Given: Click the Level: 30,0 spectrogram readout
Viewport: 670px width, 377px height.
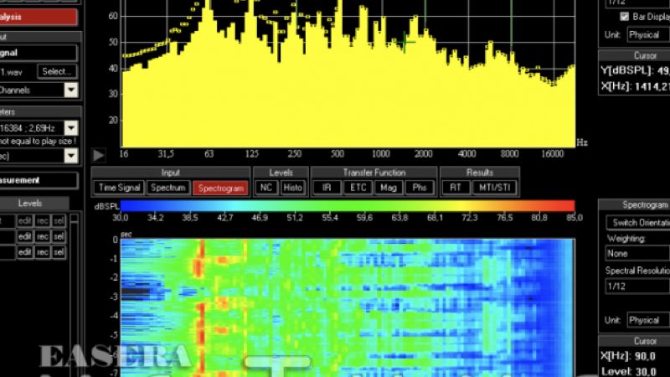Looking at the screenshot, I should click(x=628, y=371).
